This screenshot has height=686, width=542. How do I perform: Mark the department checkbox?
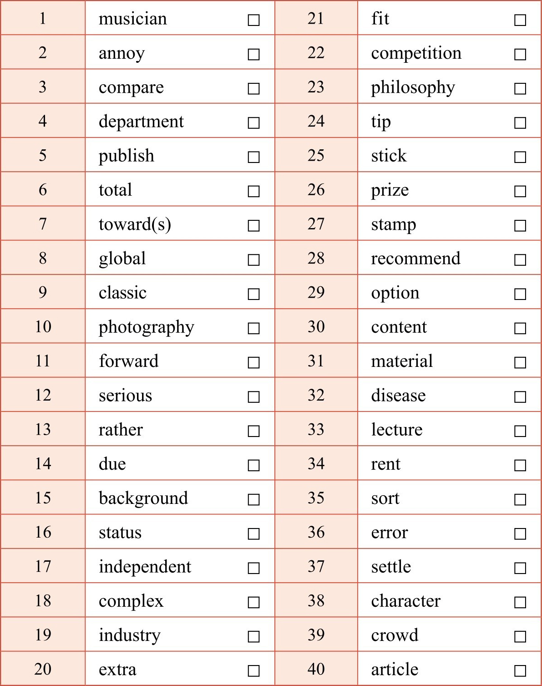click(253, 123)
